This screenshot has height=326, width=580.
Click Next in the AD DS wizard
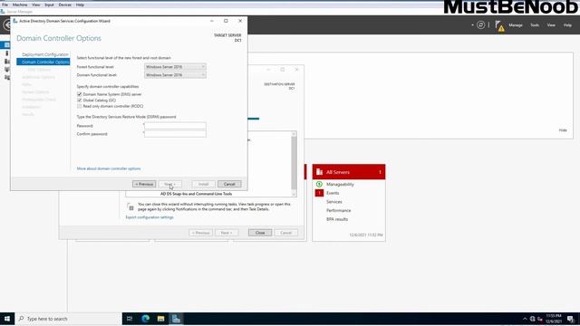click(x=169, y=184)
